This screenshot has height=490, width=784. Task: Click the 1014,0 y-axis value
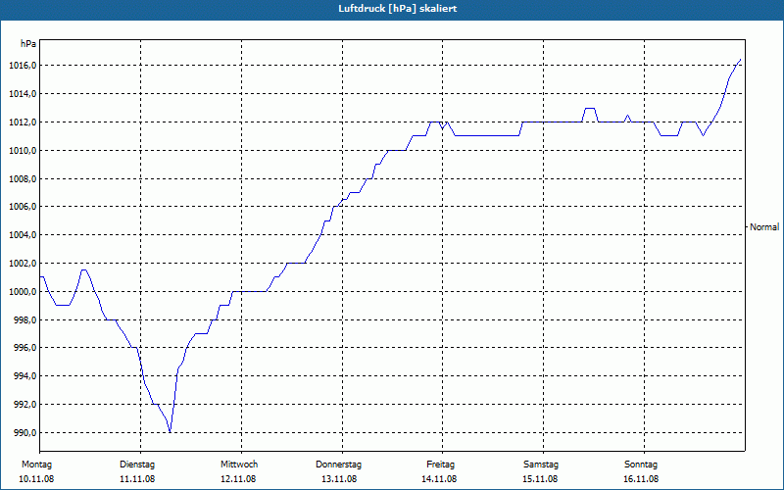[23, 94]
